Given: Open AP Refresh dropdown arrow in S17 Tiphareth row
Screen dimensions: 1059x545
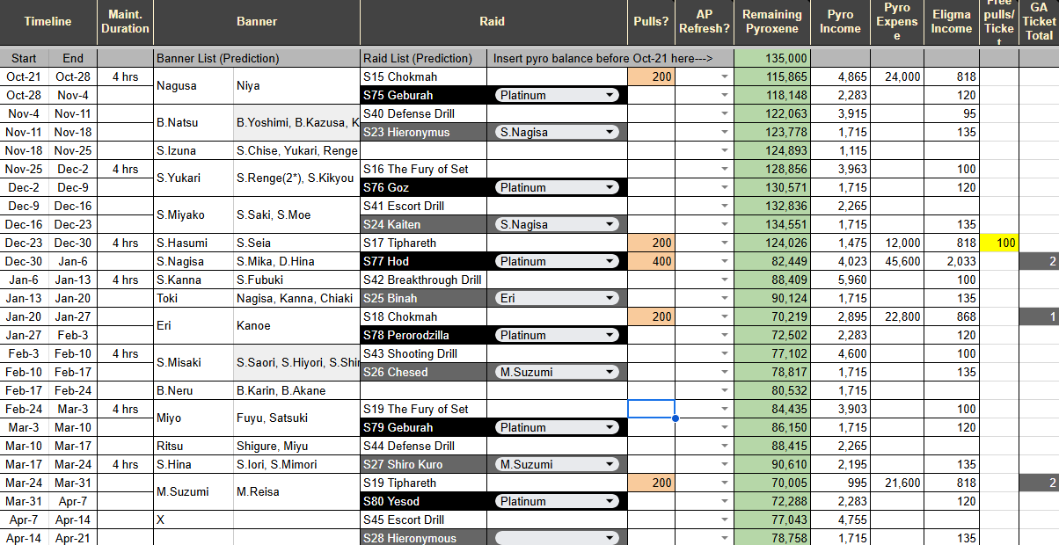Looking at the screenshot, I should pyautogui.click(x=725, y=243).
